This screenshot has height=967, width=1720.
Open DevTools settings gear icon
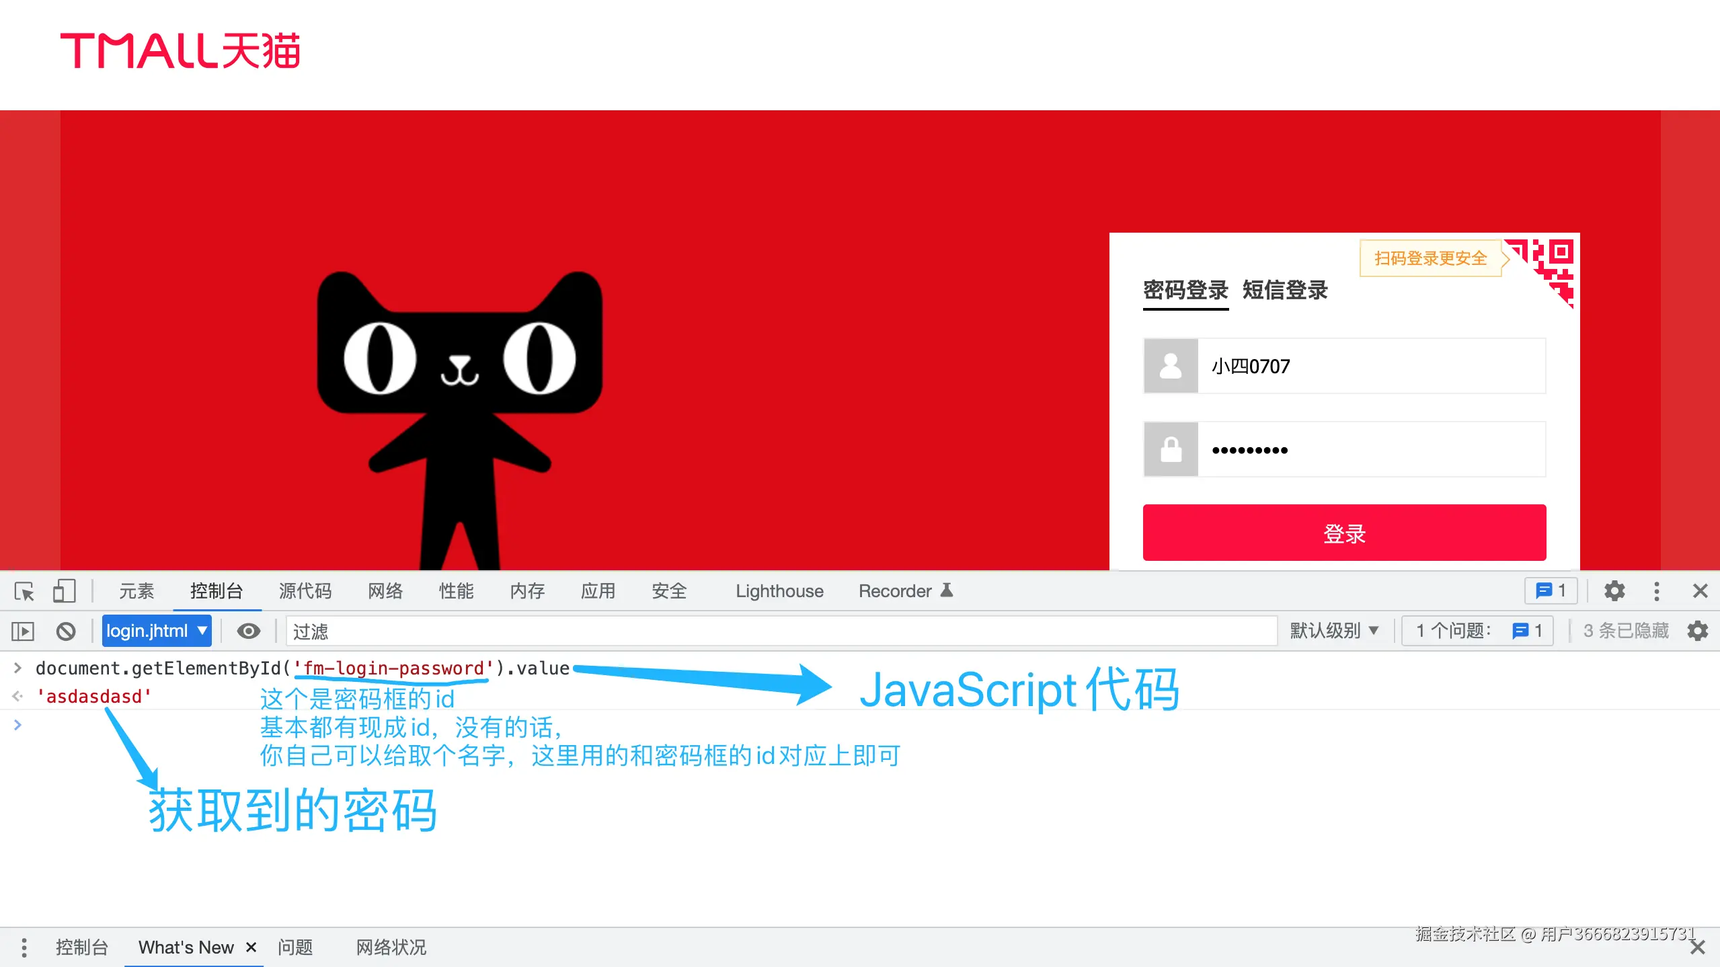(1614, 591)
